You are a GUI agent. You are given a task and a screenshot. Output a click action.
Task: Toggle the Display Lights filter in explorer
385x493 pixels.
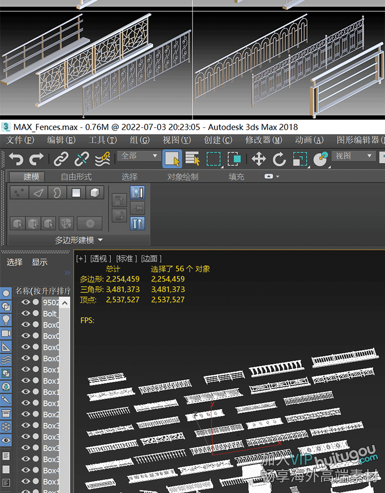point(6,319)
